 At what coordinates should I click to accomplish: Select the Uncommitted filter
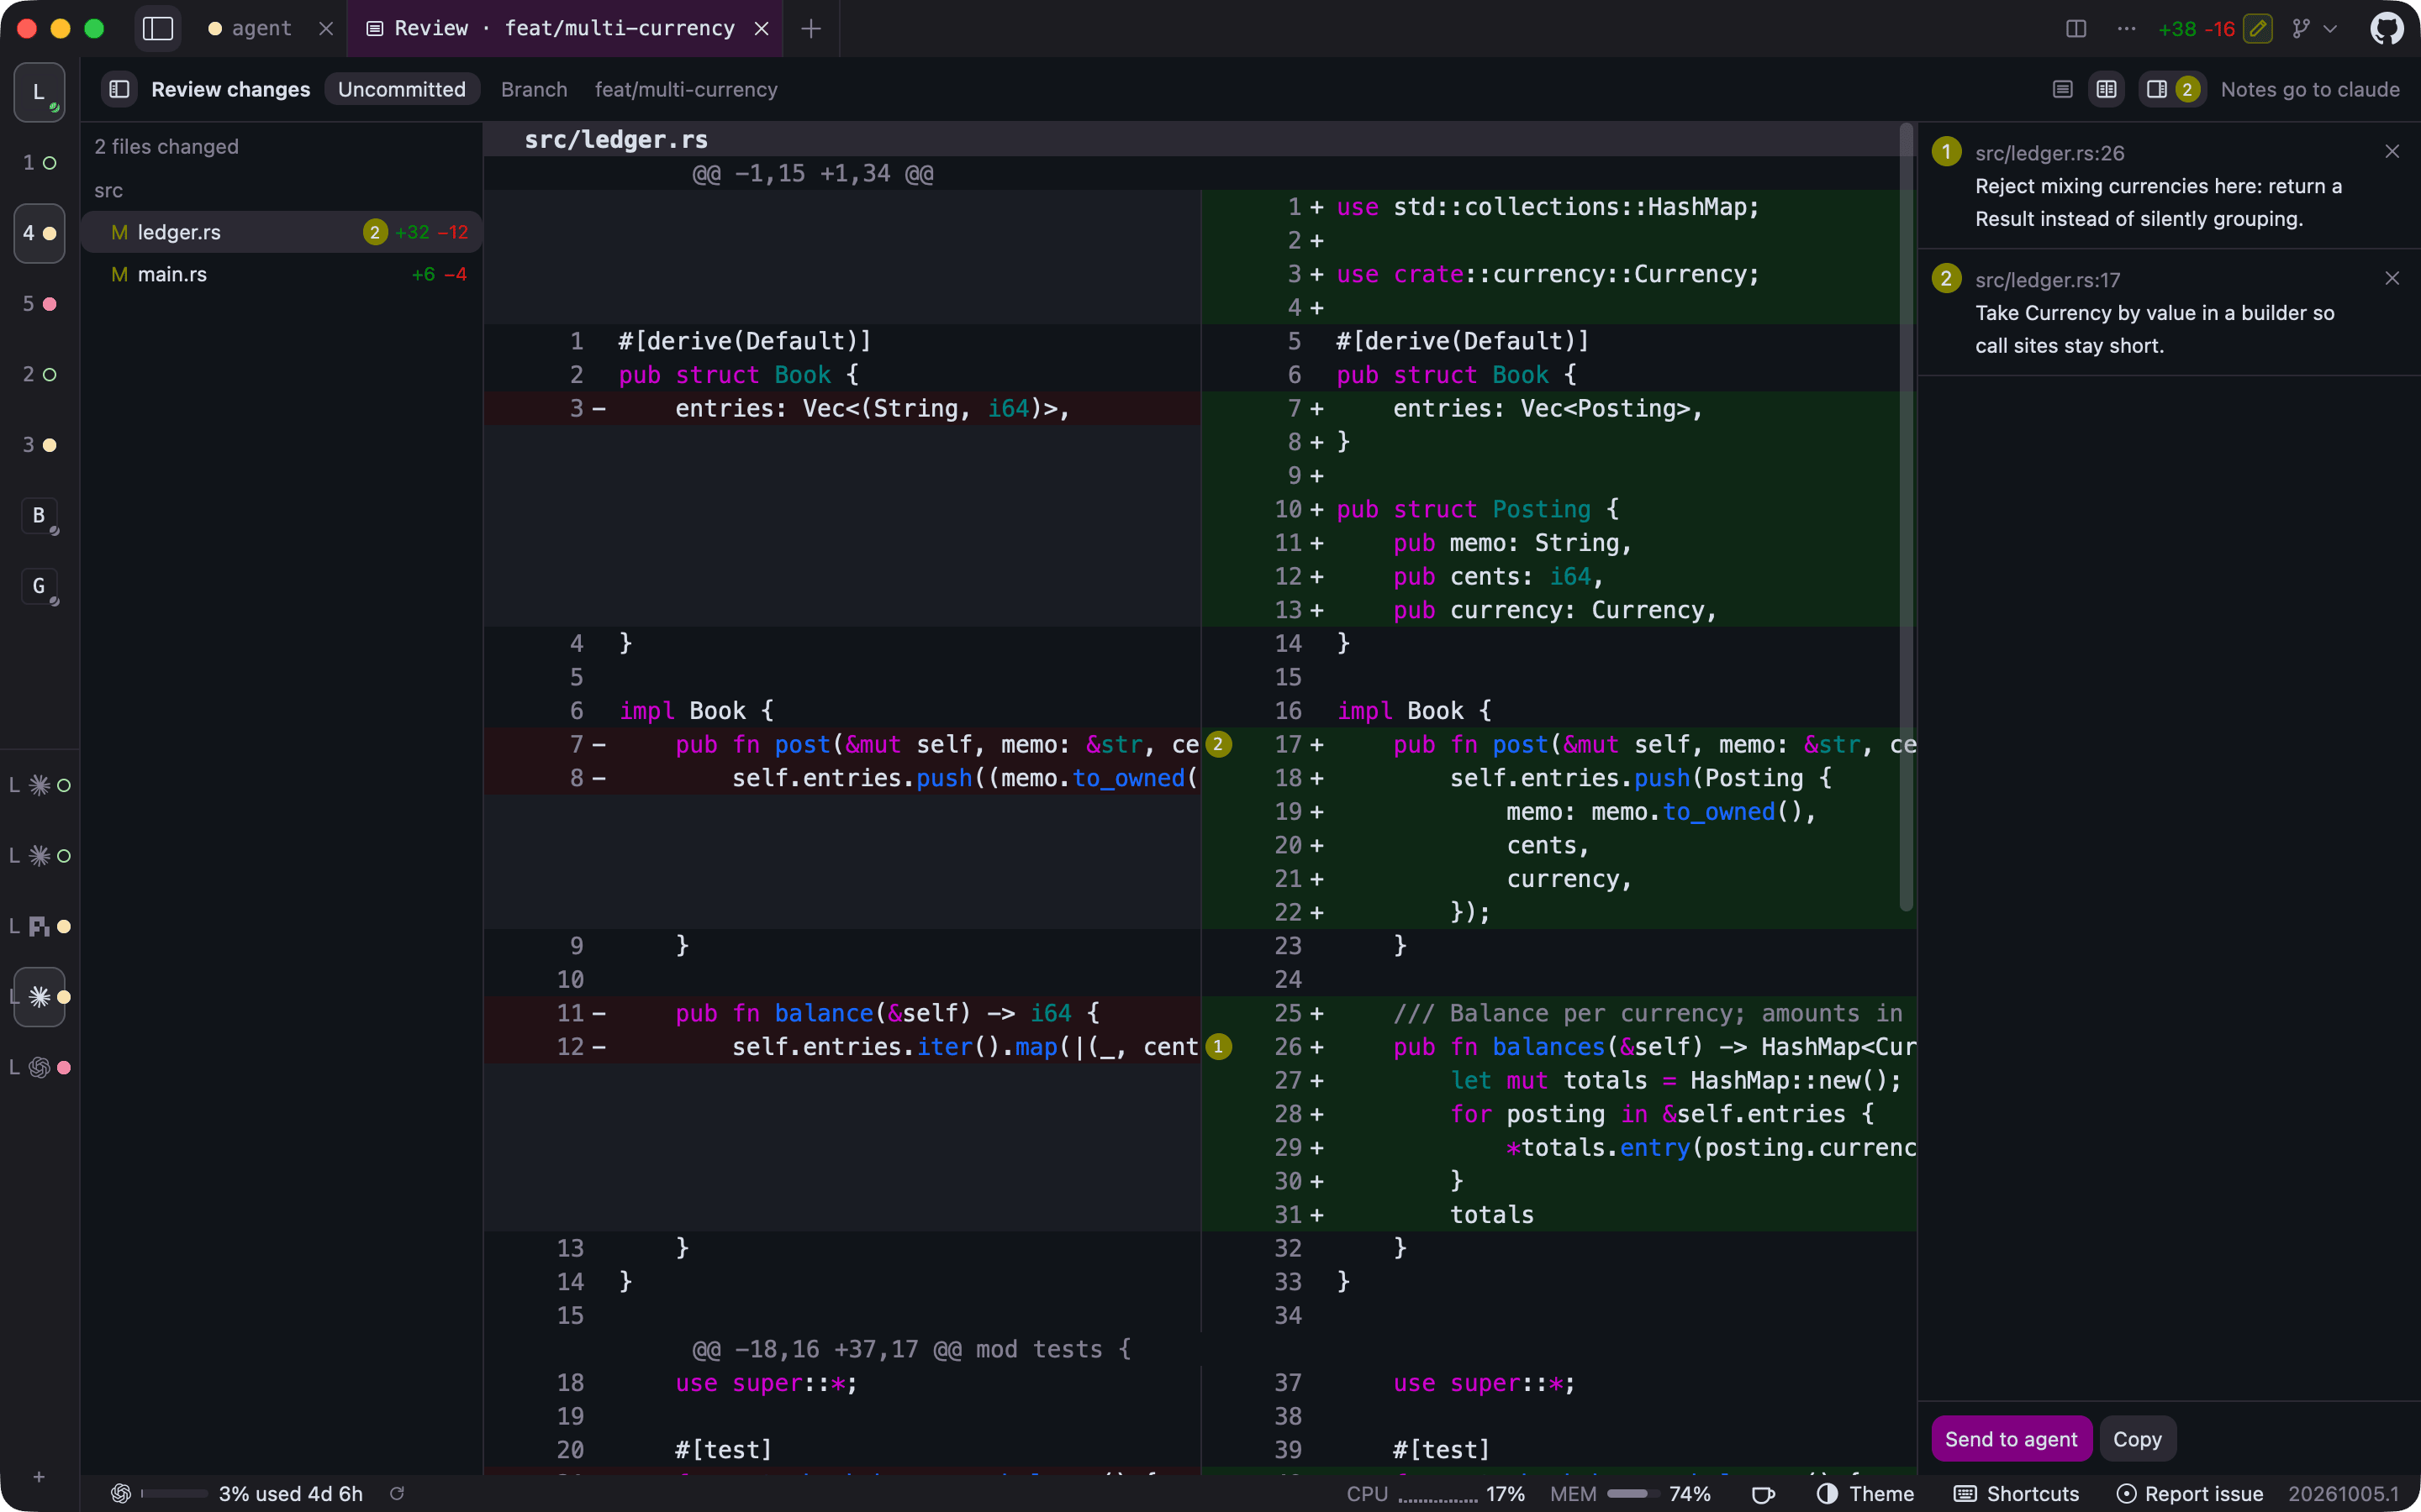point(401,89)
